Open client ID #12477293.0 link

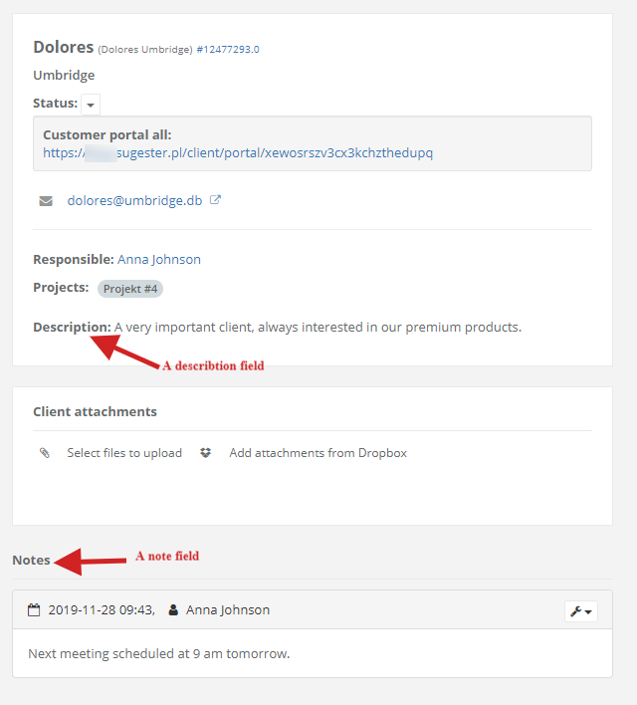point(228,49)
